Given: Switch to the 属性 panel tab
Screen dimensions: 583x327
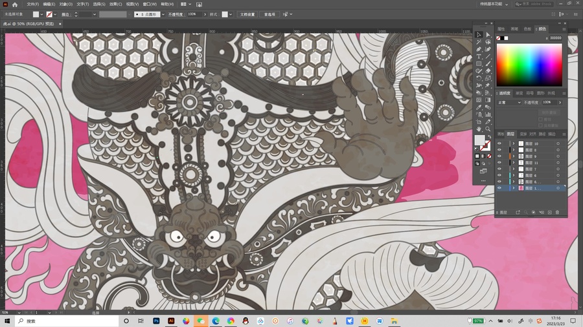Looking at the screenshot, I should pyautogui.click(x=501, y=29).
